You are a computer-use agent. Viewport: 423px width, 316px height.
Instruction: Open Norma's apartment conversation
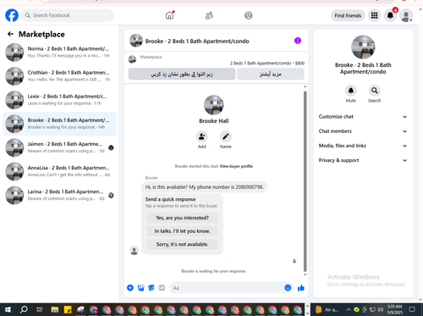[59, 53]
